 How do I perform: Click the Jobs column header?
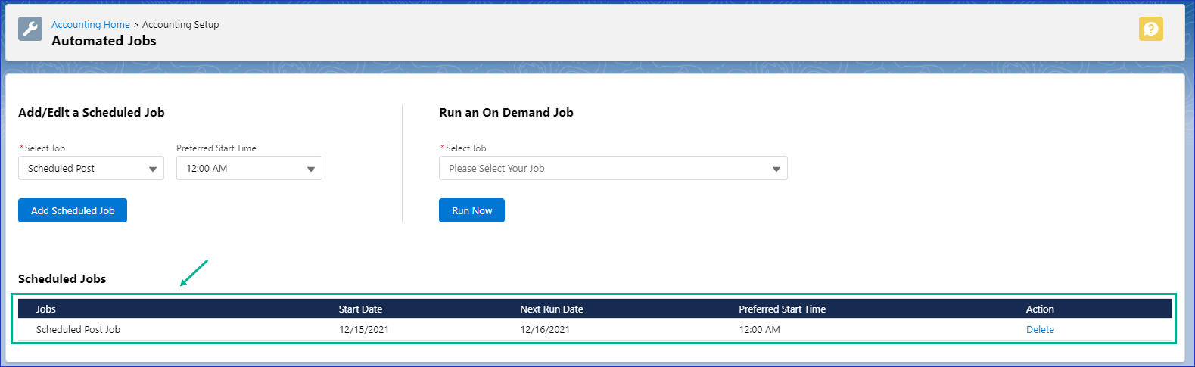46,309
